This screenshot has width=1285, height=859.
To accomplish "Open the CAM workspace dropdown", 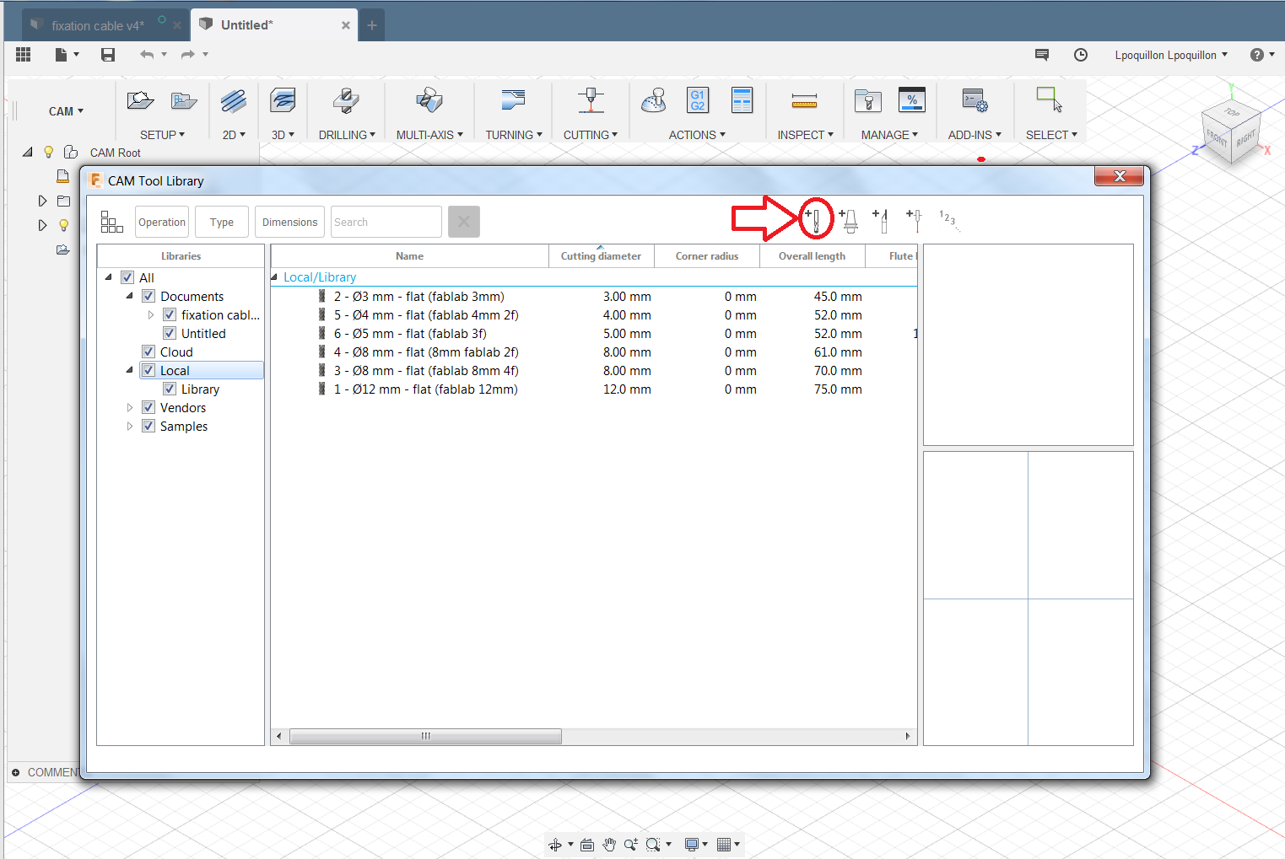I will coord(66,111).
